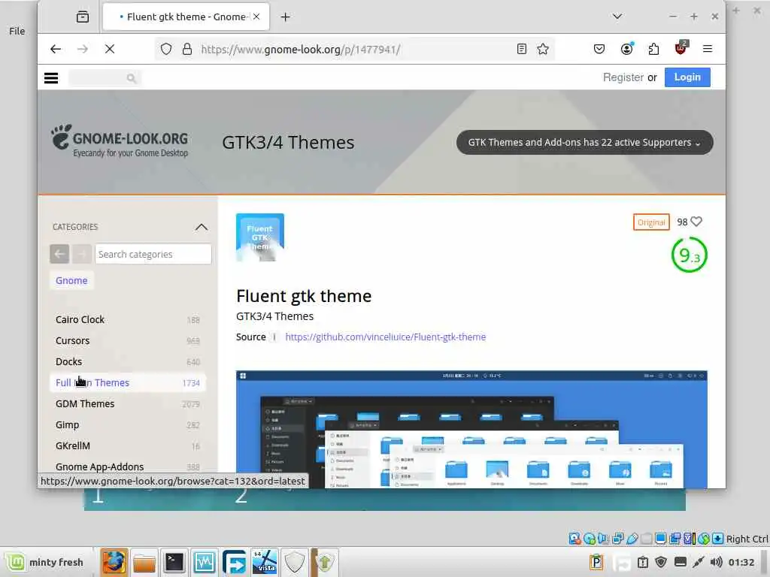Screen dimensions: 770x577
Task: Open the minty fresh start menu
Action: point(45,562)
